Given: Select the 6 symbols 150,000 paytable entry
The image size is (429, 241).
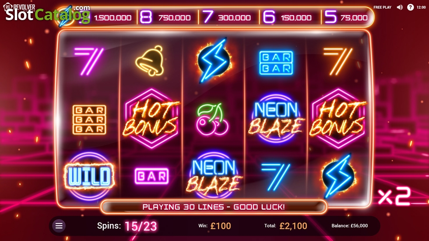Looking at the screenshot, I should [287, 17].
